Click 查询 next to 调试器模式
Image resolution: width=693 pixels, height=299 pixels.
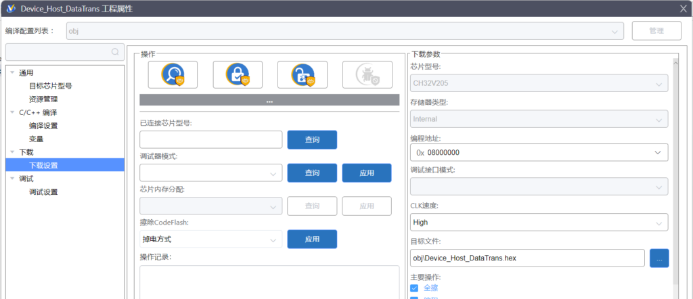pyautogui.click(x=312, y=172)
